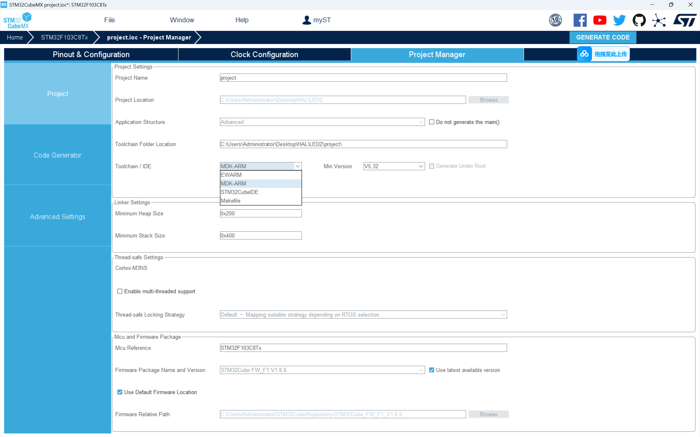This screenshot has width=700, height=437.
Task: Open the Window menu
Action: coord(182,20)
